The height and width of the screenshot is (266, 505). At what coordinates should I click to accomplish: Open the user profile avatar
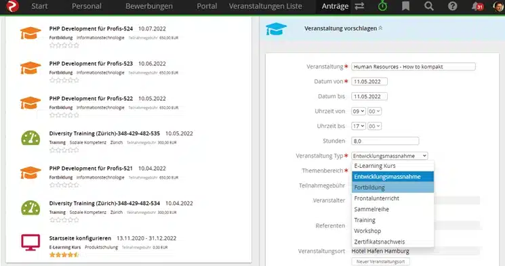pos(498,6)
